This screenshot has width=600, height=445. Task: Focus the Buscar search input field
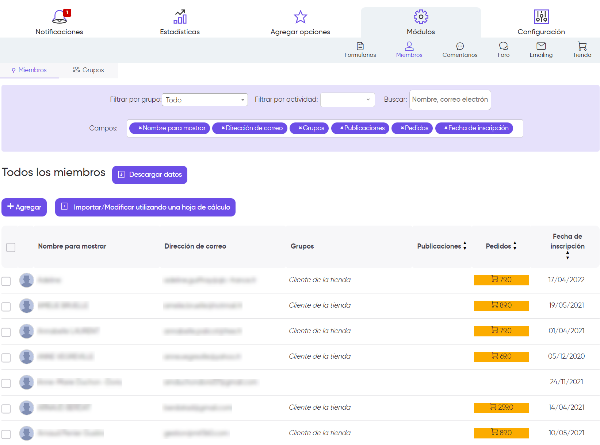click(450, 99)
